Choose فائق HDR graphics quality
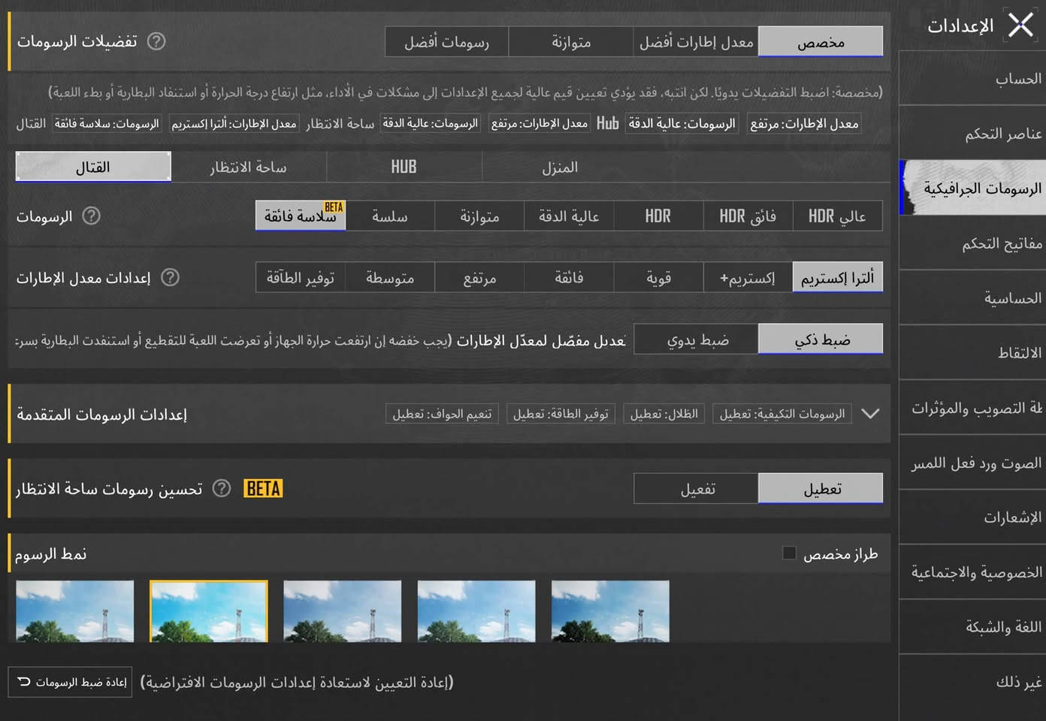 (x=748, y=216)
